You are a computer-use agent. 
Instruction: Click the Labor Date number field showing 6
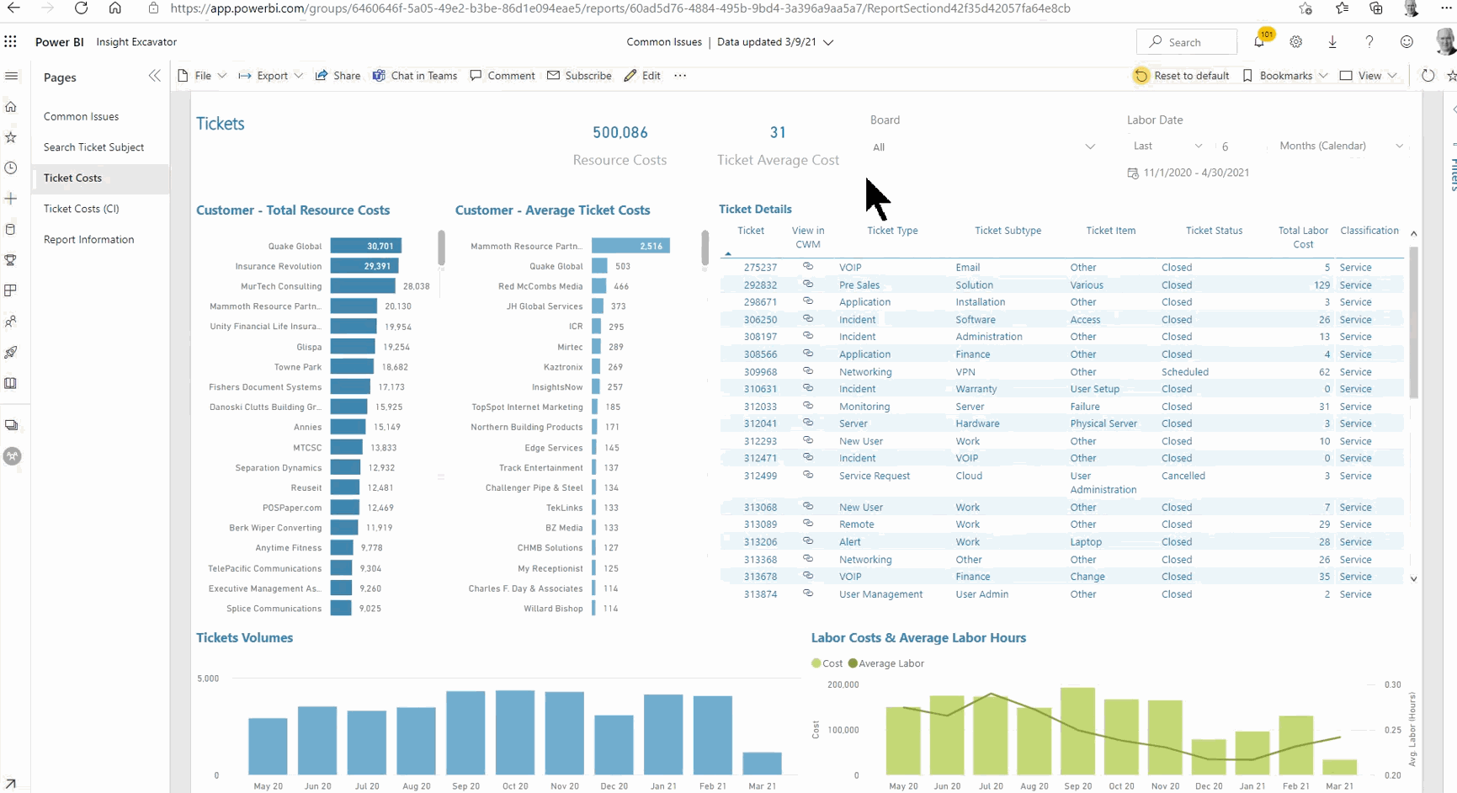1240,146
